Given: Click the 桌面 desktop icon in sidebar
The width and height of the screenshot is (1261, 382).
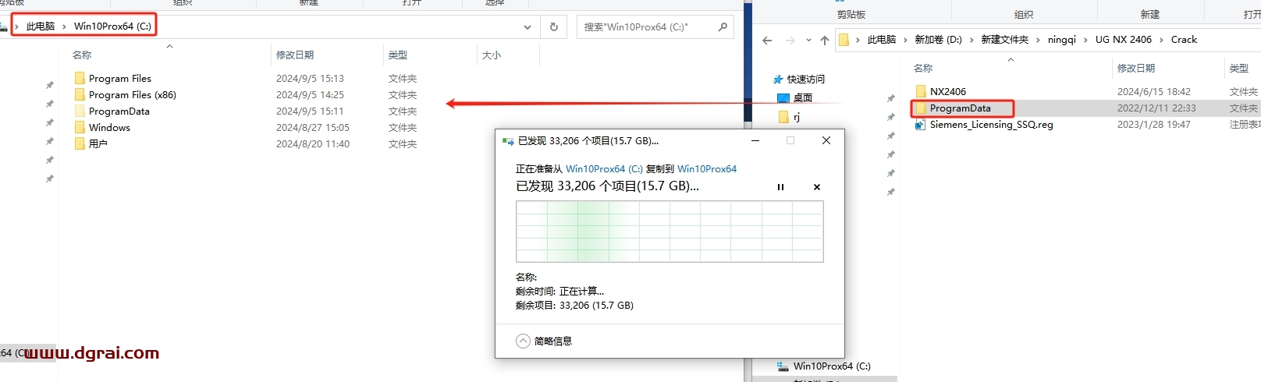Looking at the screenshot, I should click(x=783, y=97).
